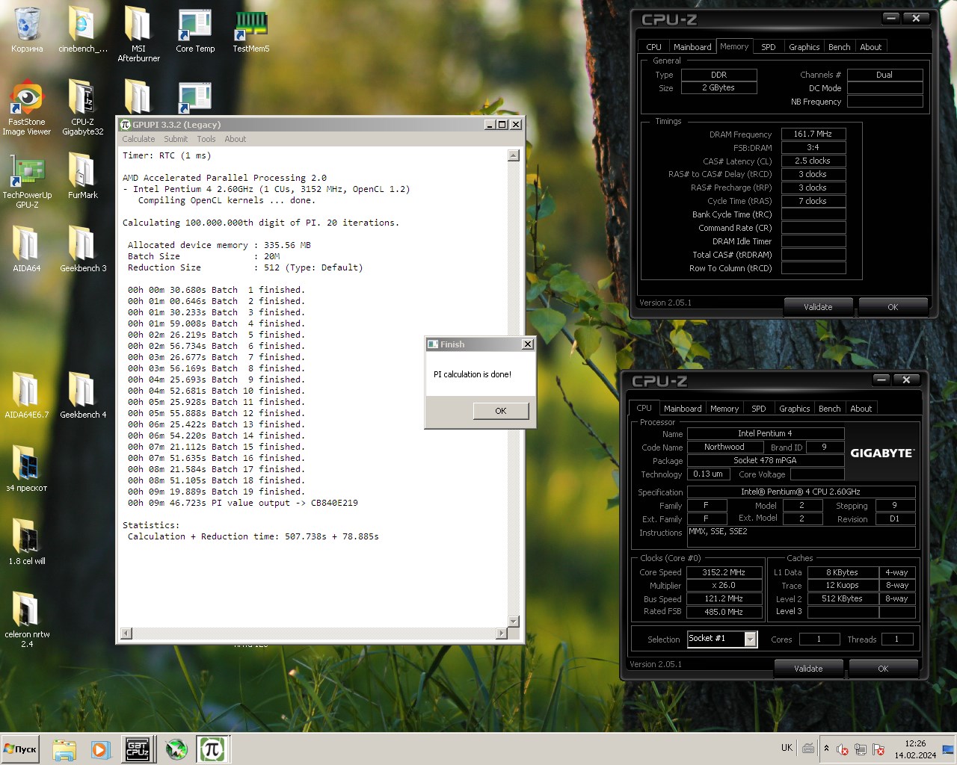Open Bench tab in lower CPU-Z
Screen dimensions: 957x765
830,409
